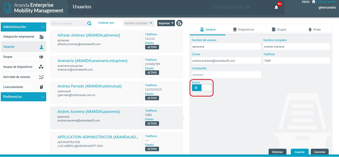The width and height of the screenshot is (339, 157).
Task: Expand the Preferencias section
Action: point(23,97)
